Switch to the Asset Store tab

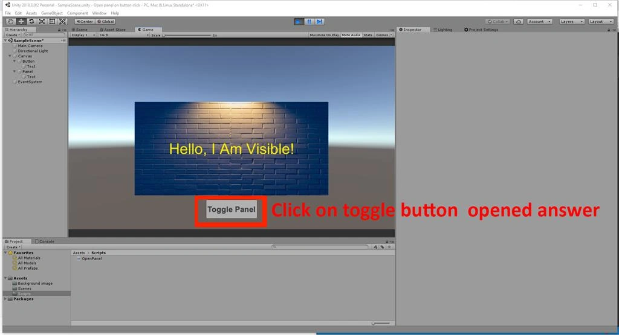112,30
